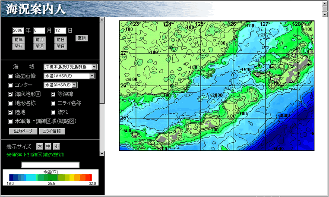The image size is (329, 197).
Task: Click the 翌月 next month button
Action: tap(39, 47)
